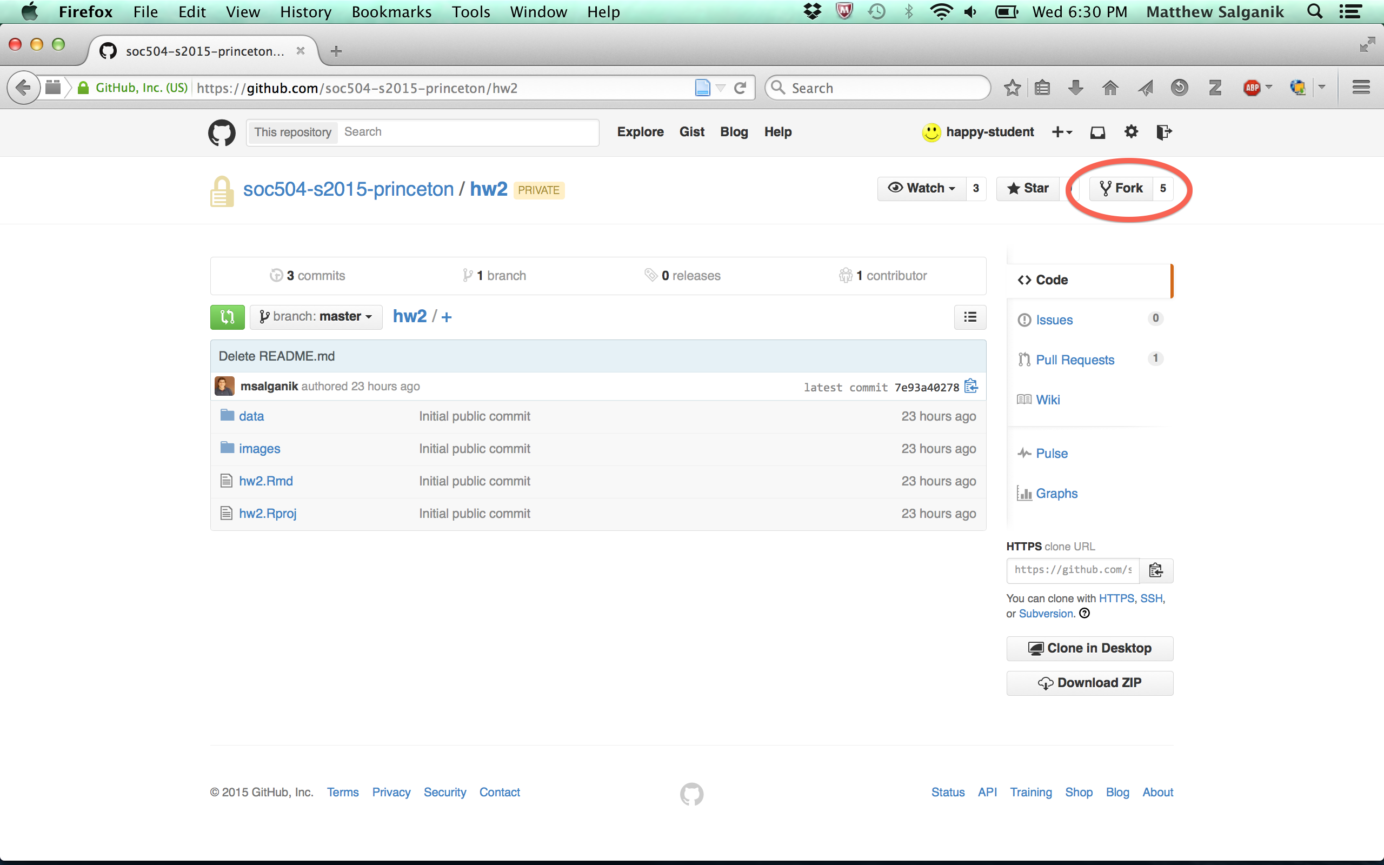This screenshot has height=865, width=1384.
Task: Click the green compare and review button
Action: point(227,317)
